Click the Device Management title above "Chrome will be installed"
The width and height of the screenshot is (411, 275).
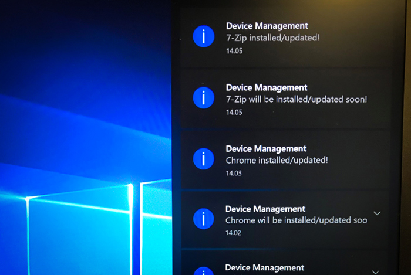coord(265,209)
